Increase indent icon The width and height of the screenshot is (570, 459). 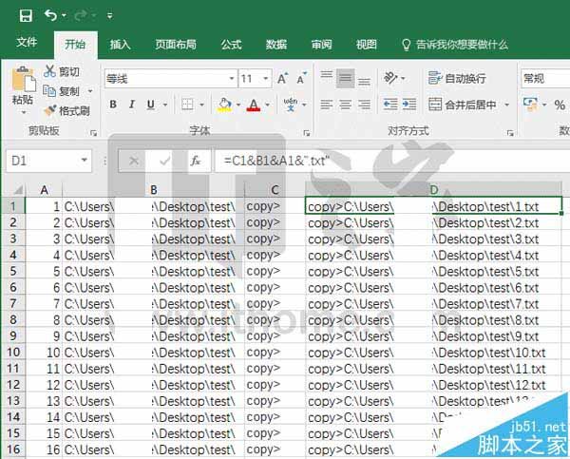click(x=409, y=105)
